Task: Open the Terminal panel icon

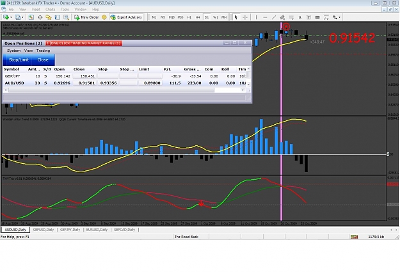Action: (58, 17)
